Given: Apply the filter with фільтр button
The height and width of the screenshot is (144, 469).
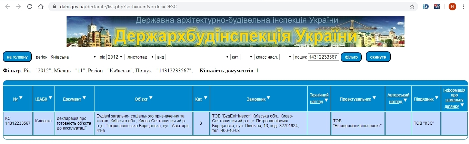Looking at the screenshot, I should 351,57.
